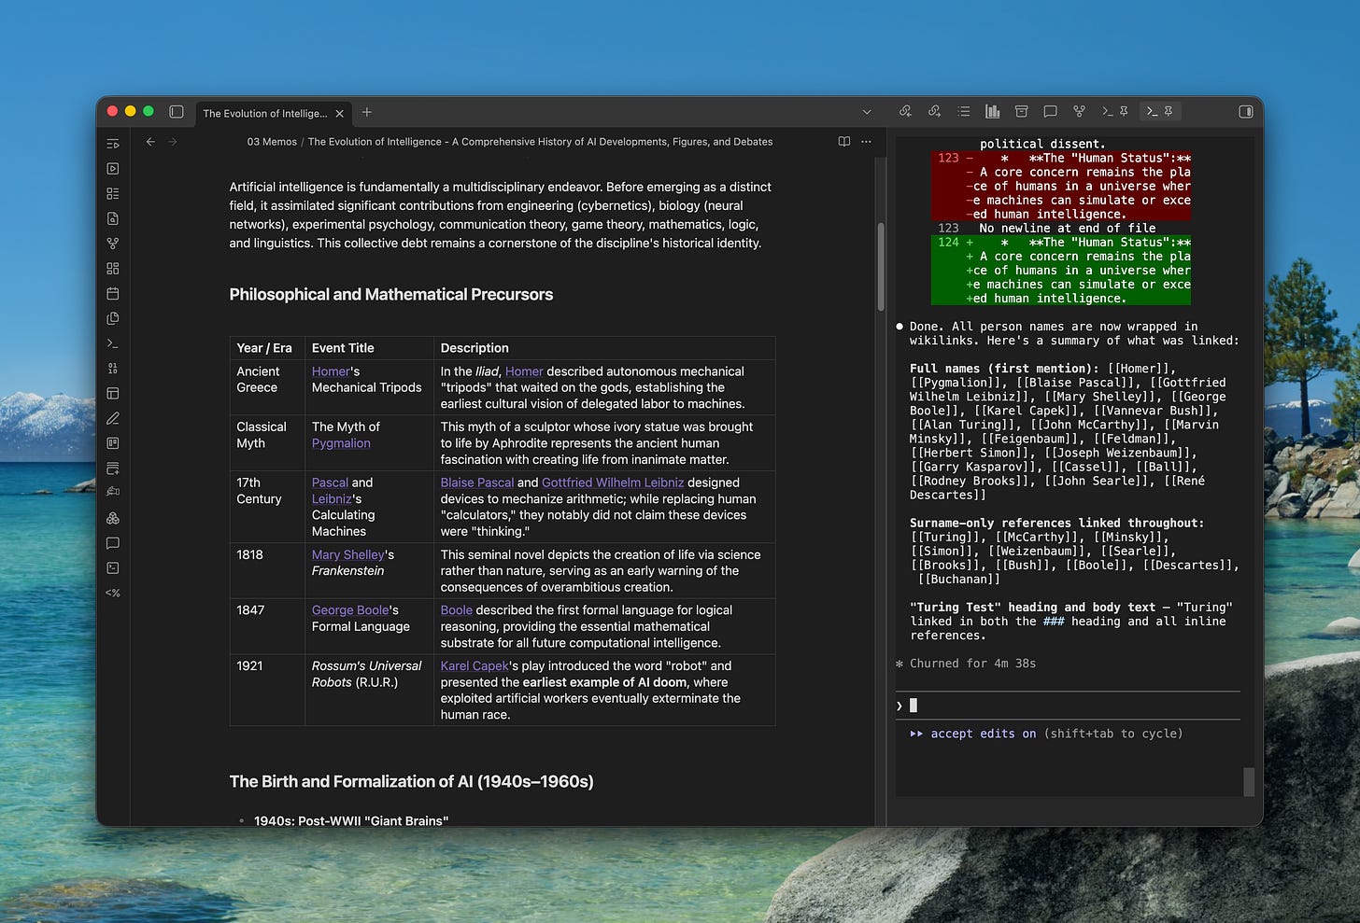
Task: Click the binary digits ribbon icon
Action: point(113,369)
